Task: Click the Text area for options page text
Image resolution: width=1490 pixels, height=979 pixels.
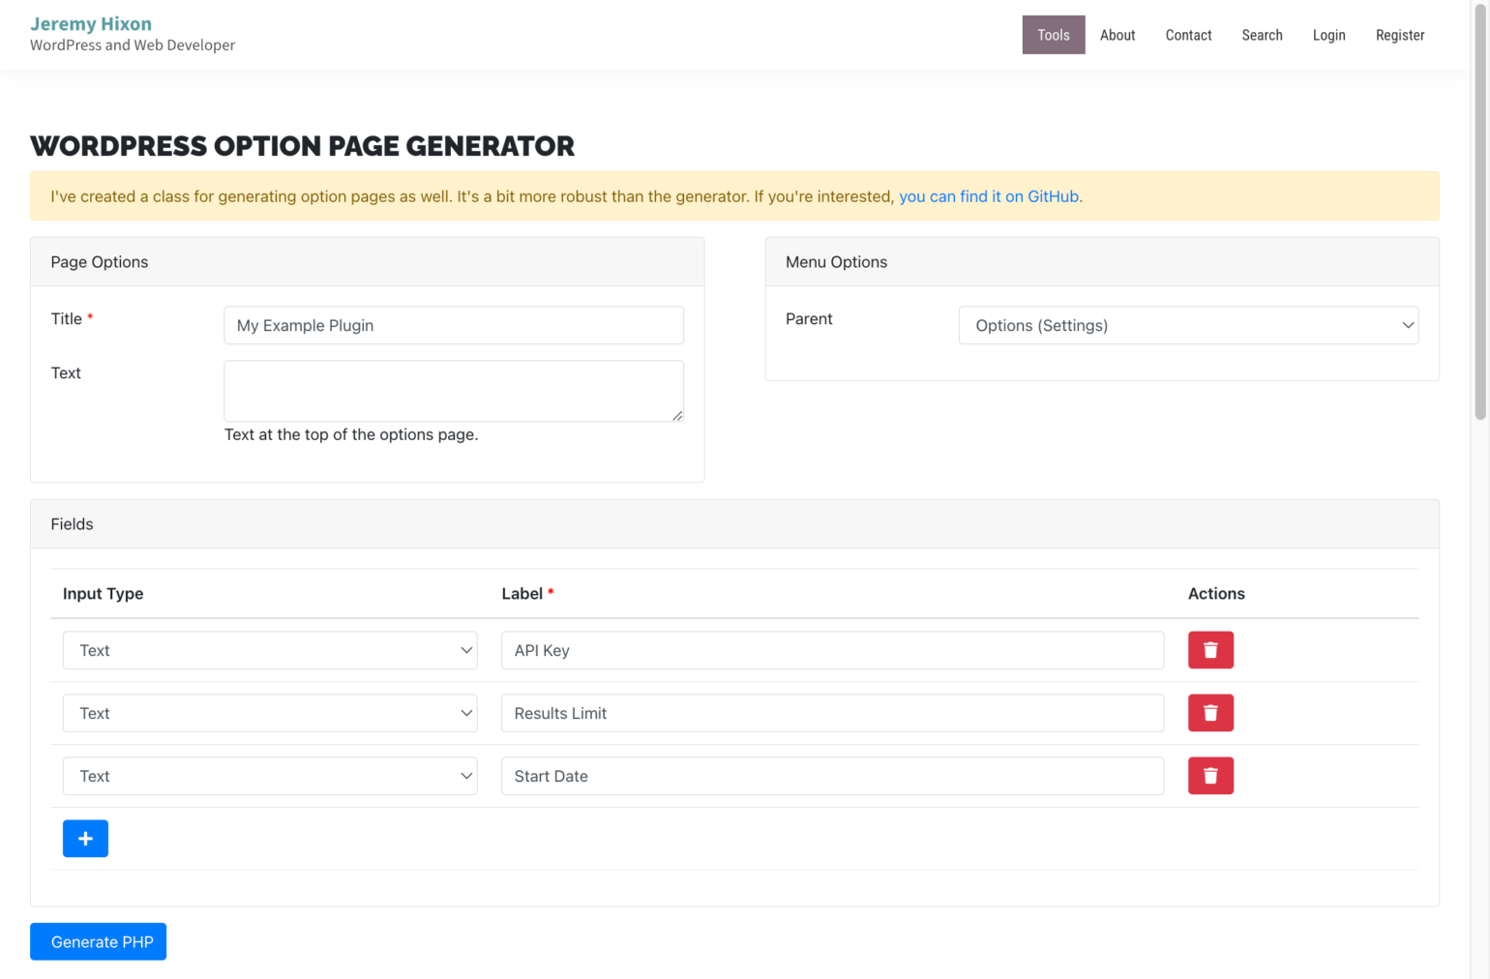Action: tap(453, 390)
